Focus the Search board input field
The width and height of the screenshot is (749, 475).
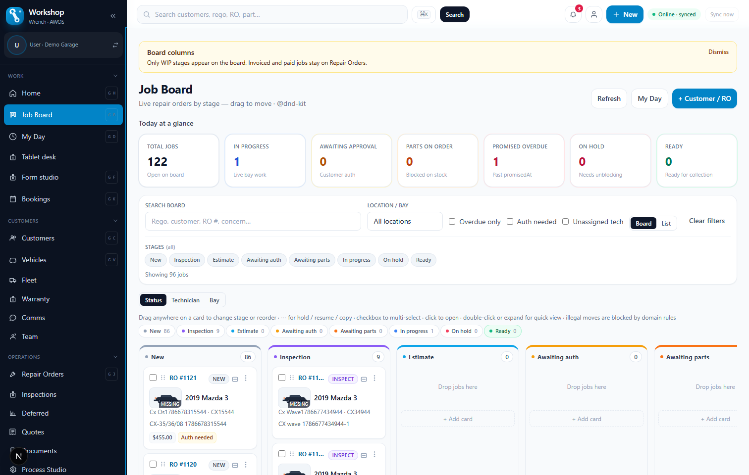(x=253, y=221)
